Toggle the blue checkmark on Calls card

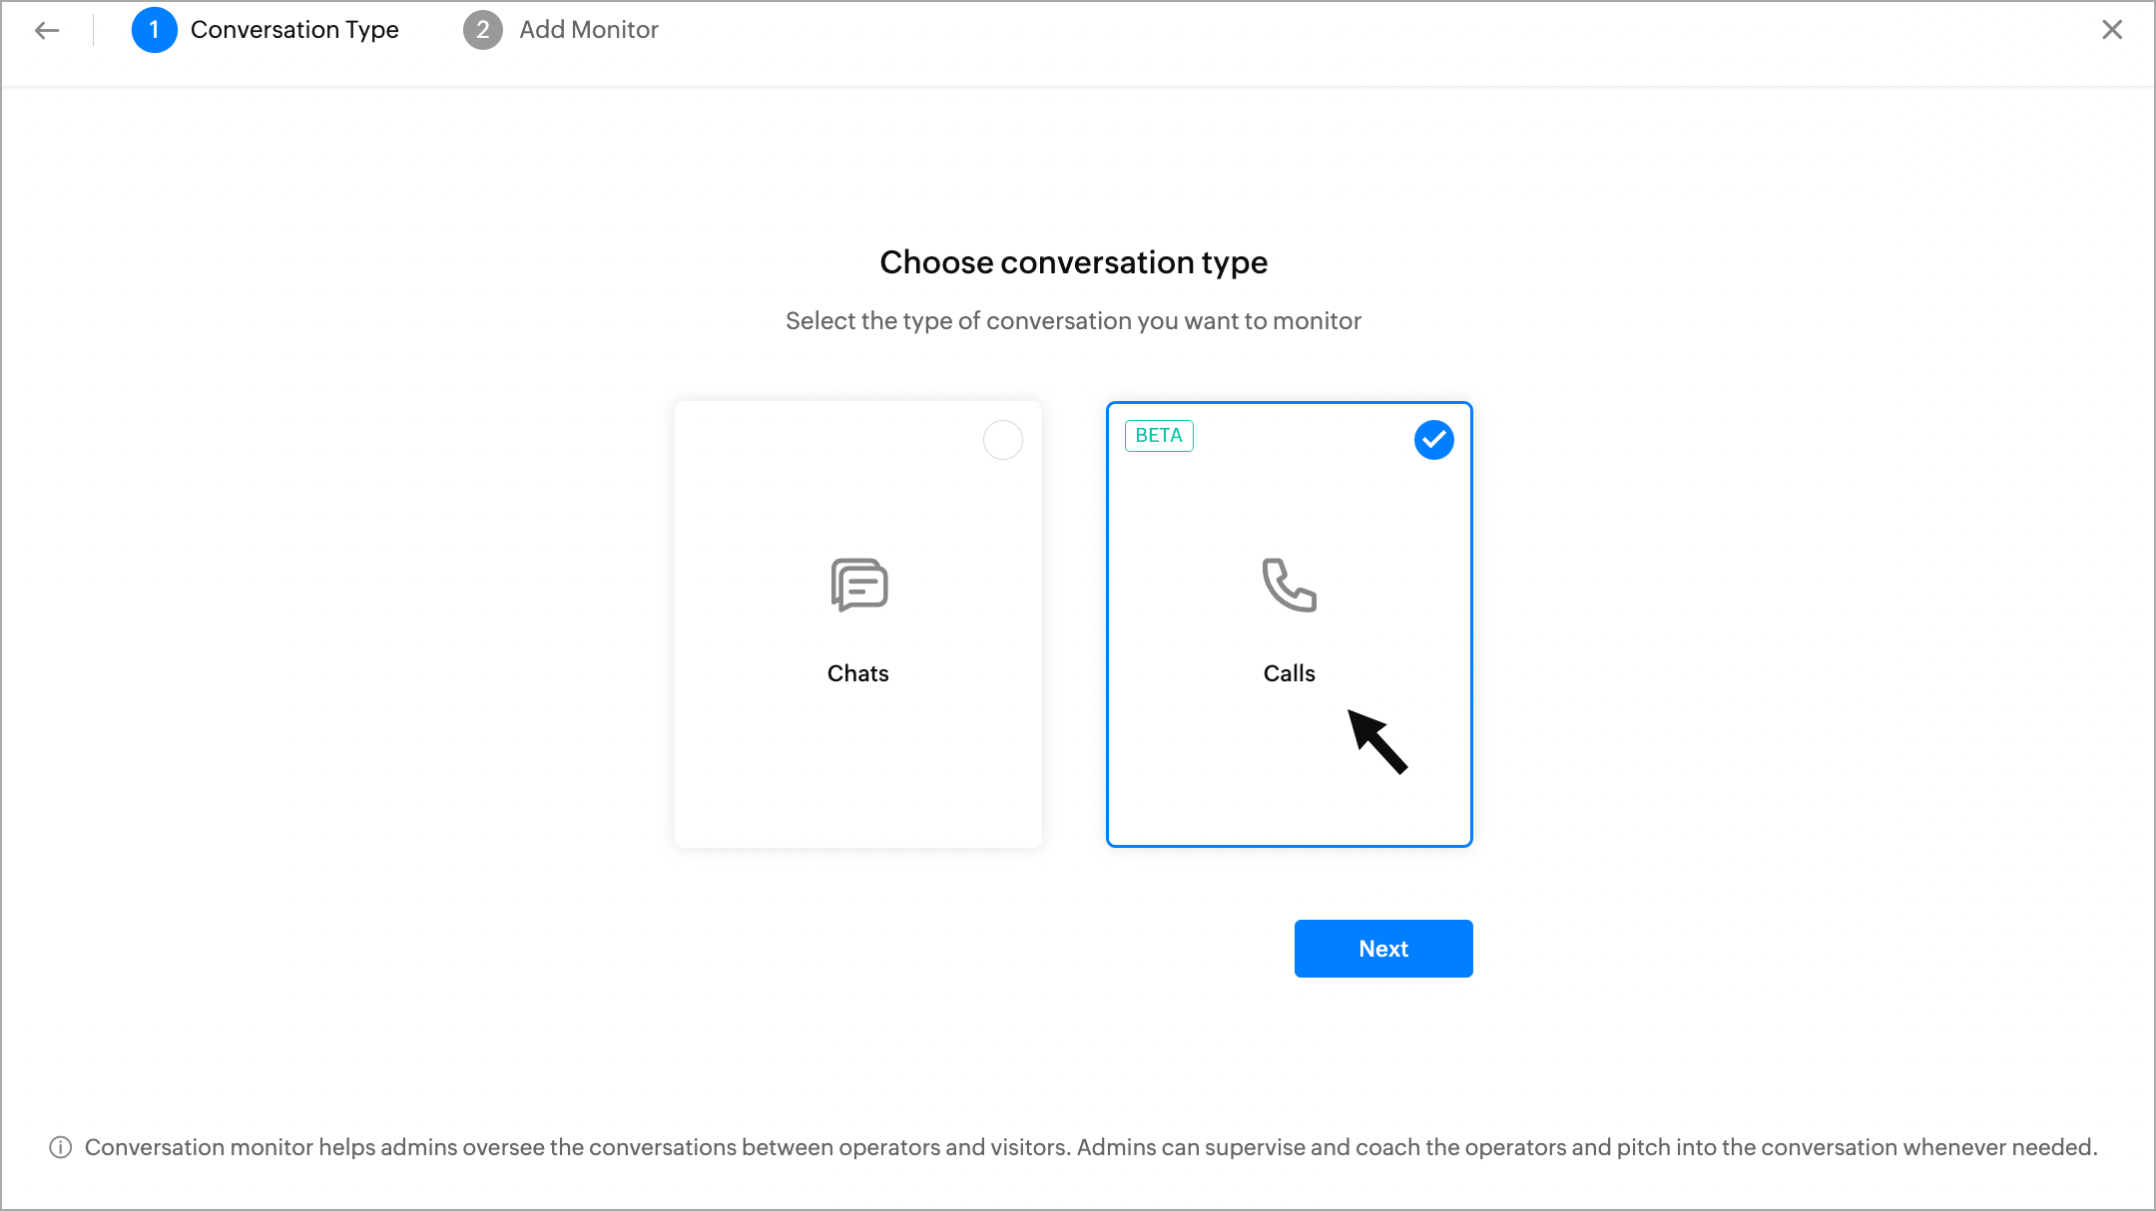coord(1433,440)
